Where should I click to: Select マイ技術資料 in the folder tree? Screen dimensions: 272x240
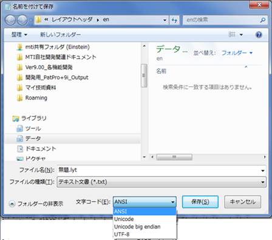click(x=41, y=87)
